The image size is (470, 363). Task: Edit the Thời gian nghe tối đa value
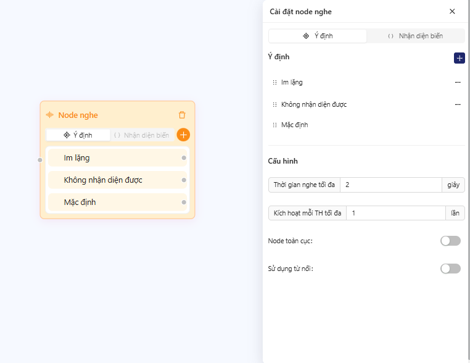390,185
